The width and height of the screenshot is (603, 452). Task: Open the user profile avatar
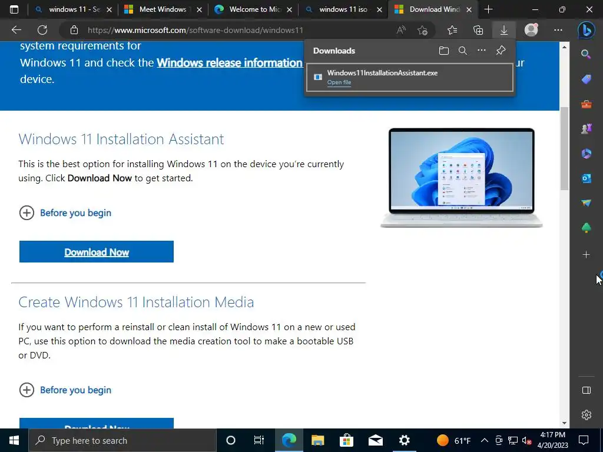coord(531,30)
